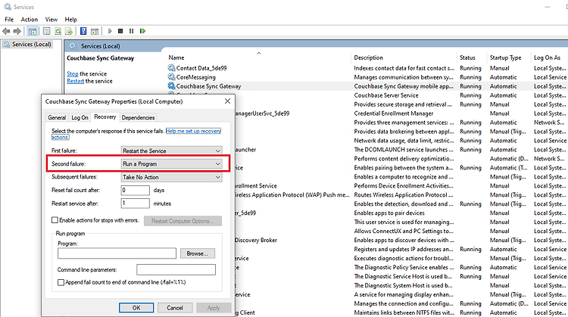The height and width of the screenshot is (317, 568).
Task: Click the Export List toolbar icon
Action: point(69,31)
